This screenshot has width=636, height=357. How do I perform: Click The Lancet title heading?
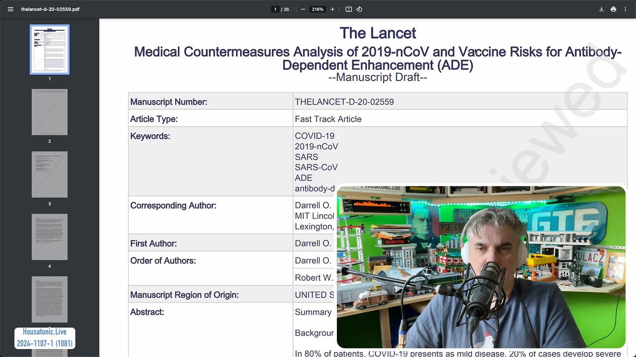click(378, 33)
